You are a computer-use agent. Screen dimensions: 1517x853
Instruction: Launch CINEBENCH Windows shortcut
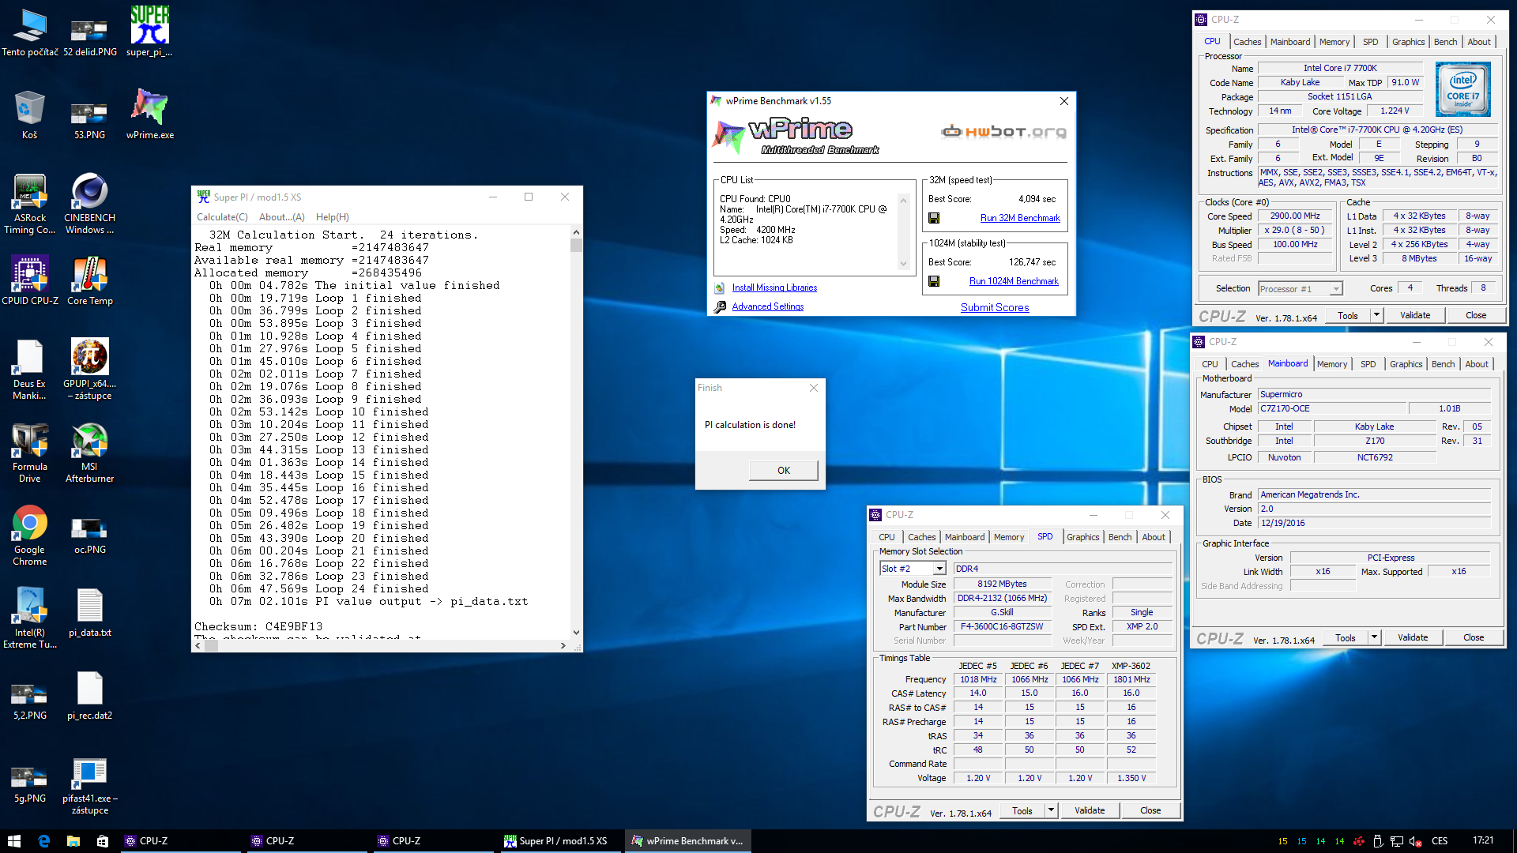pos(89,204)
